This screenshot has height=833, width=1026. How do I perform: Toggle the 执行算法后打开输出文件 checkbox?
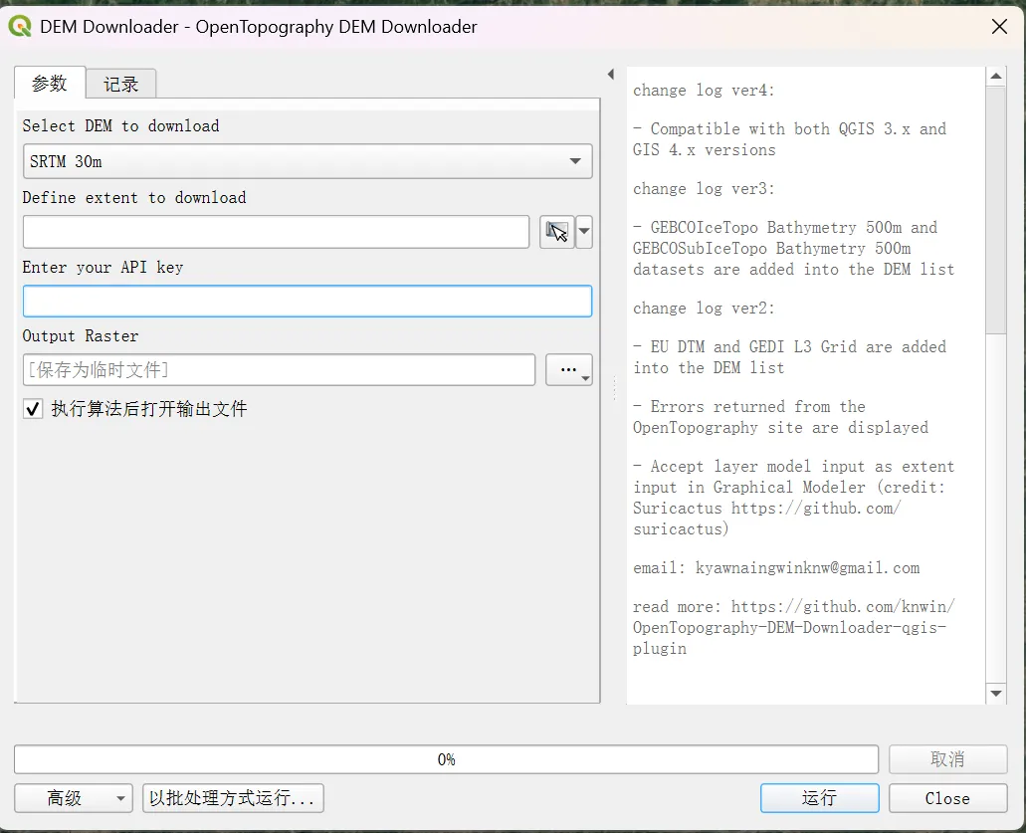pyautogui.click(x=33, y=410)
